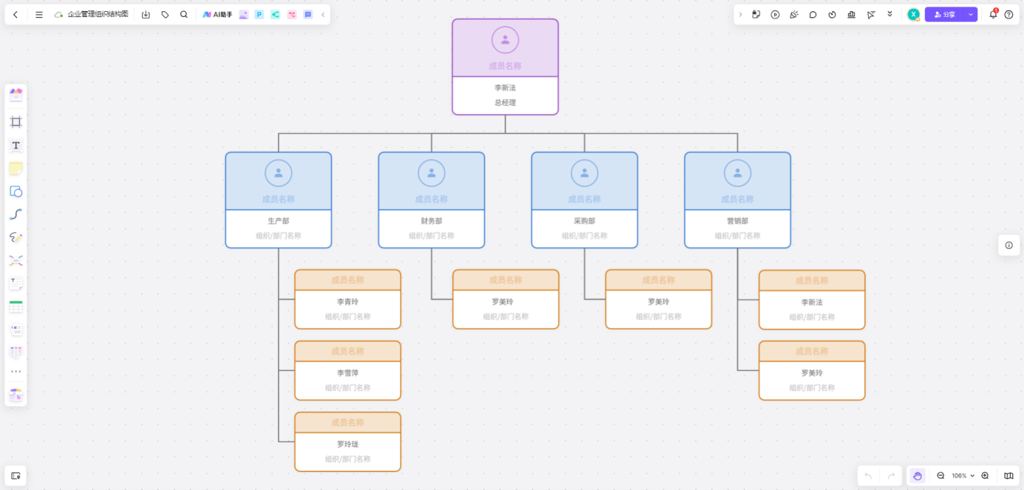Toggle the hand pan tool
This screenshot has width=1024, height=490.
point(917,476)
